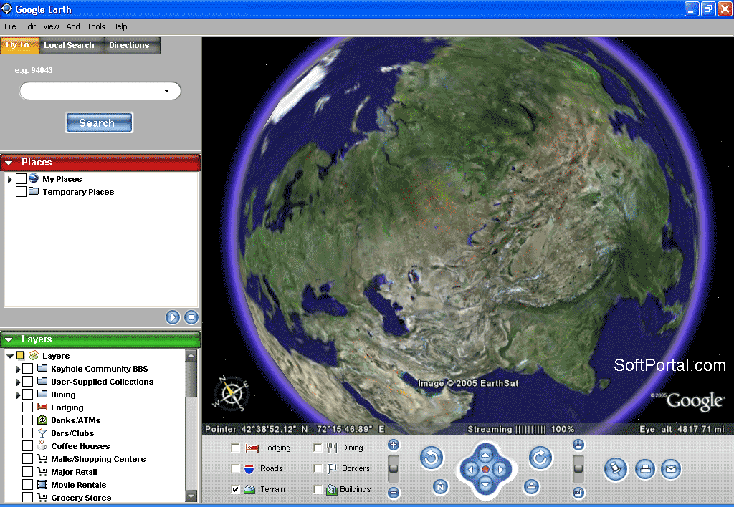Click the rotate counterclockwise button

tap(432, 458)
